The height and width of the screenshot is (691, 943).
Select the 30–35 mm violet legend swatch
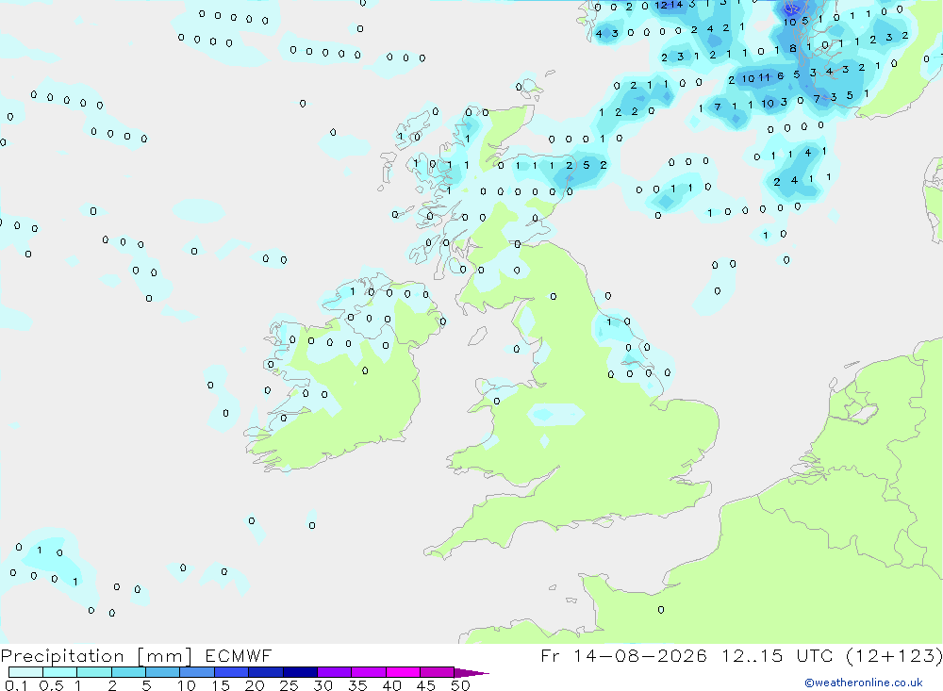335,672
